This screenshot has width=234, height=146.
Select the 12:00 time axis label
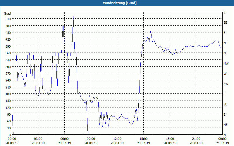click(x=117, y=139)
